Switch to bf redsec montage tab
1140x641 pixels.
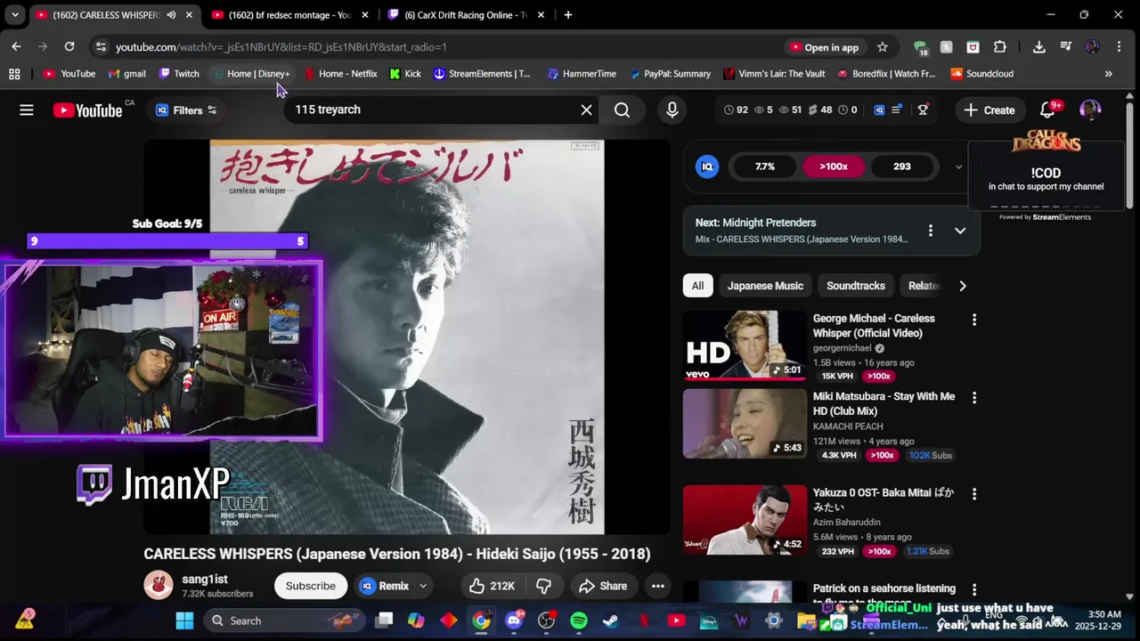pos(290,15)
